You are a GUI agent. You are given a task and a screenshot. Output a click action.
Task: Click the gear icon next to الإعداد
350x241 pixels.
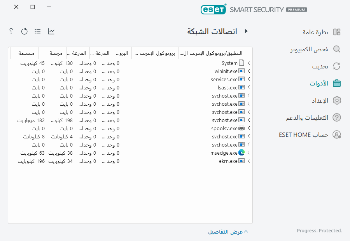(x=337, y=100)
